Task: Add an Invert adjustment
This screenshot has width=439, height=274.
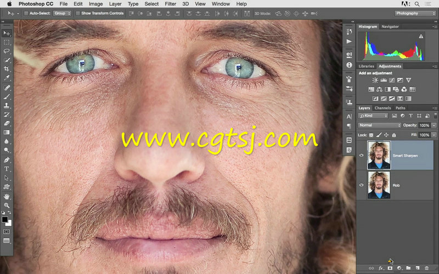Action: click(x=375, y=99)
